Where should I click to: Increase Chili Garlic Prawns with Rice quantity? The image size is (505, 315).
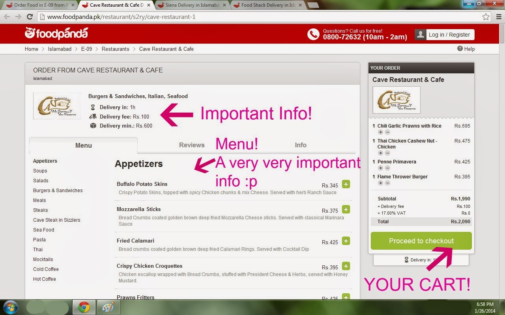point(381,132)
